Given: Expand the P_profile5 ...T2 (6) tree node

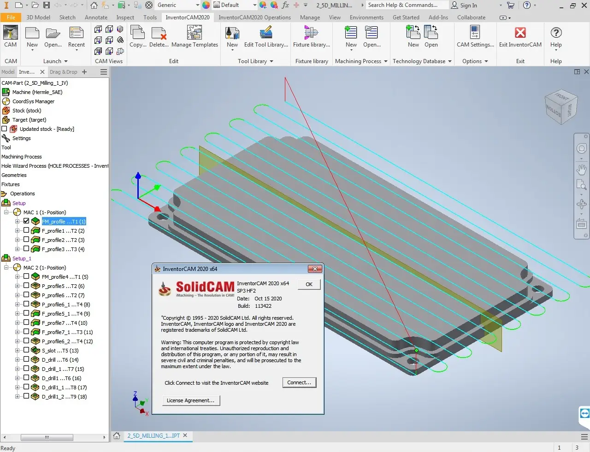Looking at the screenshot, I should point(18,286).
